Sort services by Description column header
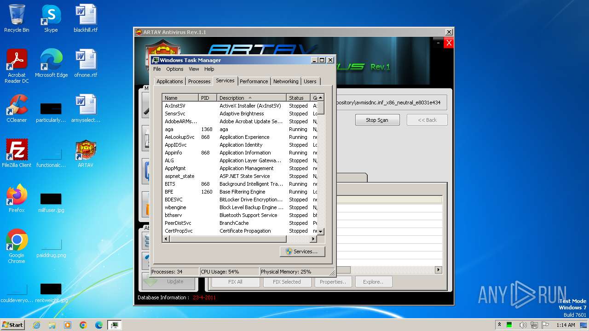This screenshot has height=331, width=589. click(x=252, y=98)
